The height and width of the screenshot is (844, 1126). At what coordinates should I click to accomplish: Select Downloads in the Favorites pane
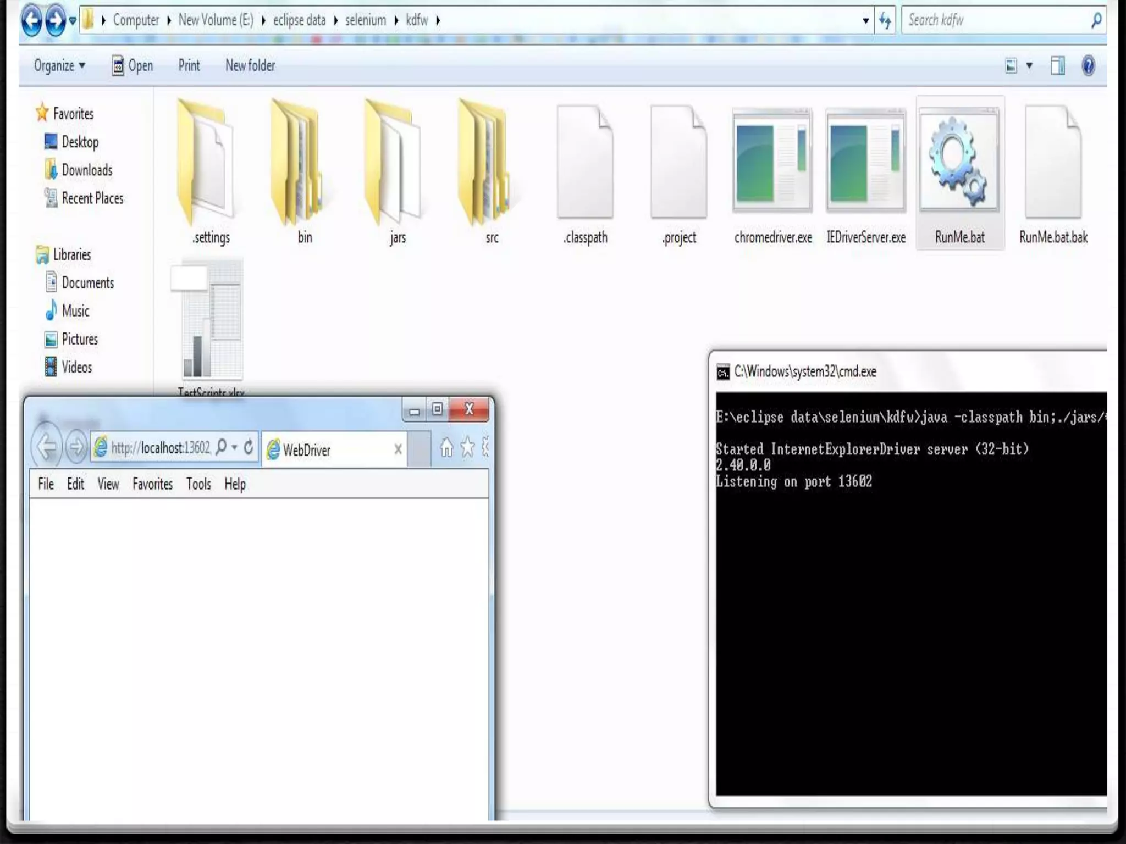click(x=87, y=170)
